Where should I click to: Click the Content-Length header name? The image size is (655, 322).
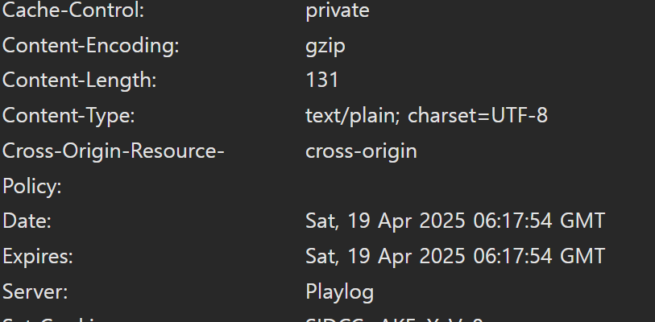pyautogui.click(x=80, y=80)
